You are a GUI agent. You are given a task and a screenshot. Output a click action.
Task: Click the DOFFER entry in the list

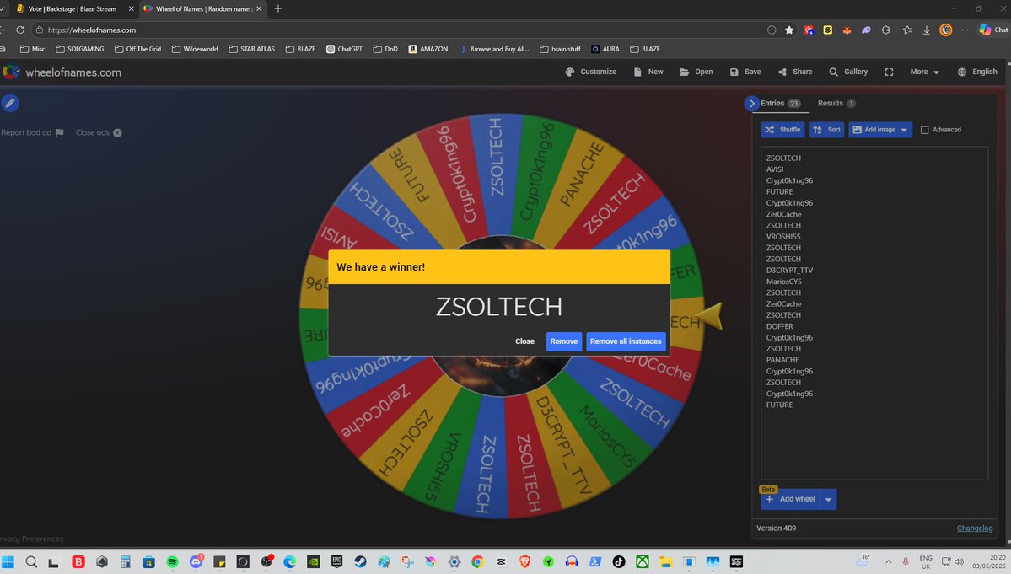point(779,326)
